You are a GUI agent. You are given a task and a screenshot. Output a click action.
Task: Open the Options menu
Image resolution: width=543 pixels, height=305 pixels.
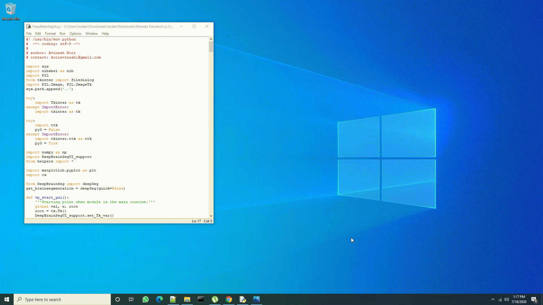(x=75, y=34)
